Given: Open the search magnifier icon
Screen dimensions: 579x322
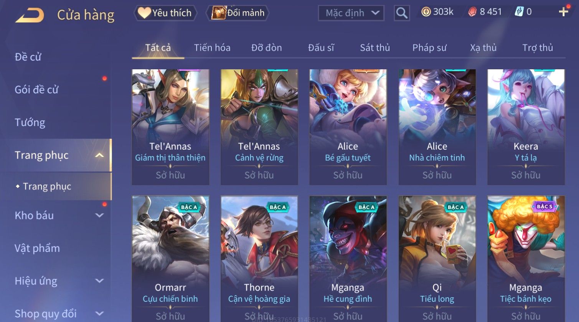Looking at the screenshot, I should pos(402,13).
